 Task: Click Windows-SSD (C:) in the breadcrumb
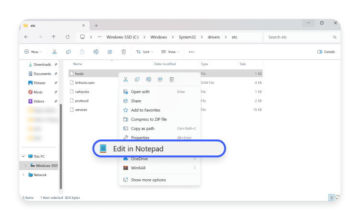pos(122,37)
